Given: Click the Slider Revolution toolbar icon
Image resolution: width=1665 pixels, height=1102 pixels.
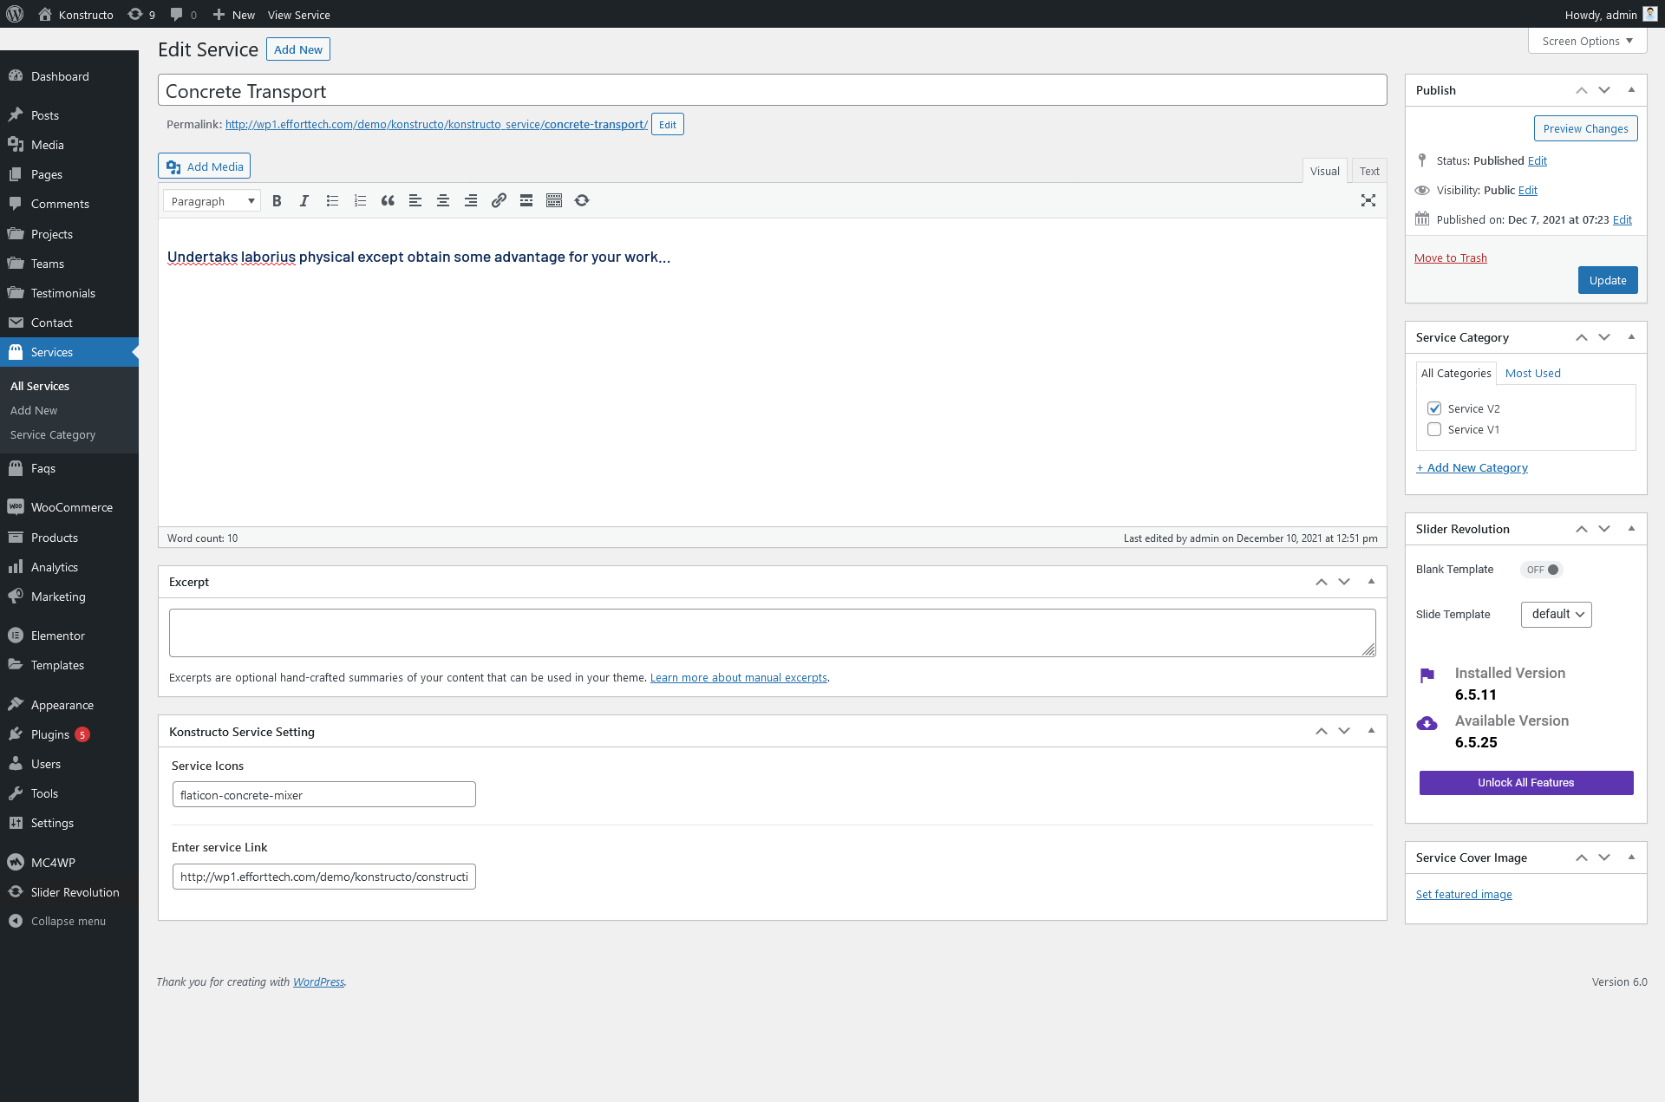Looking at the screenshot, I should click(582, 201).
